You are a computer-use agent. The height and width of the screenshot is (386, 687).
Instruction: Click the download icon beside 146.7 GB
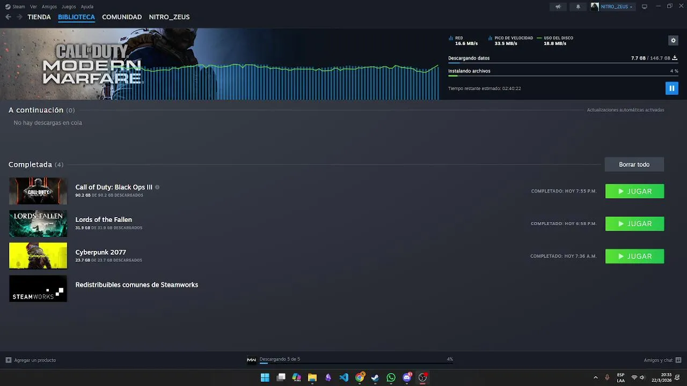675,58
